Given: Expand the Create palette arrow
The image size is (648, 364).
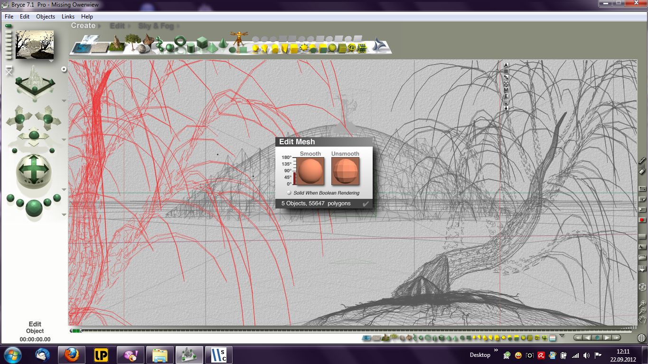Looking at the screenshot, I should coord(98,26).
